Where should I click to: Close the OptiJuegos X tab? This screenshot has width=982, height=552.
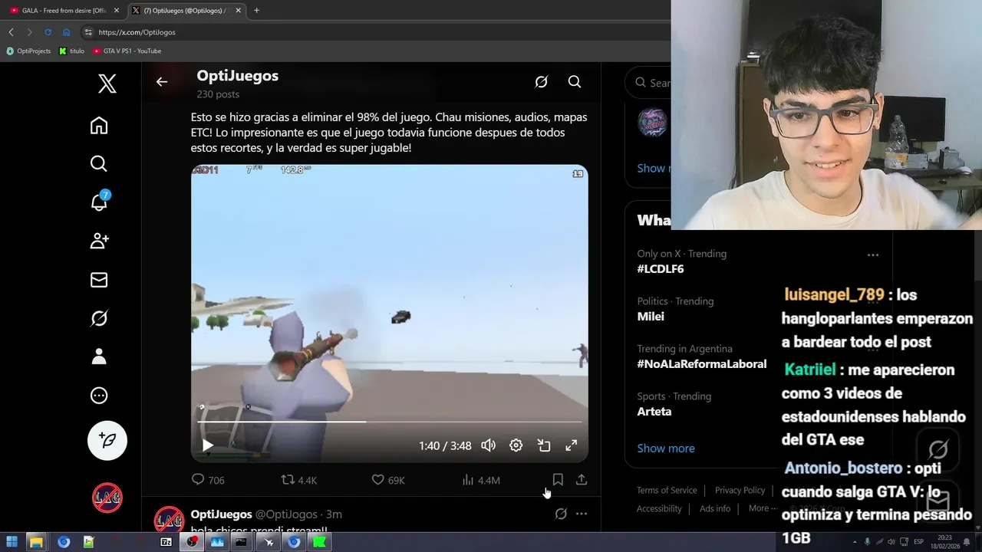[x=238, y=11]
